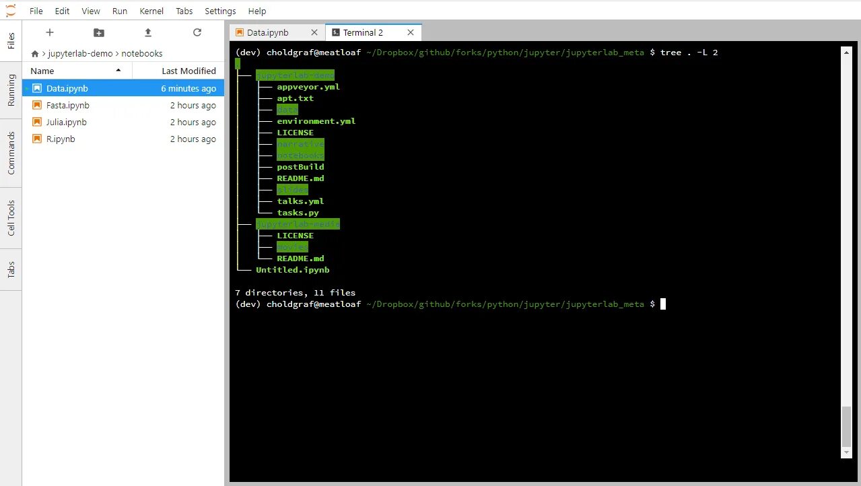Refresh the file list

pos(197,32)
